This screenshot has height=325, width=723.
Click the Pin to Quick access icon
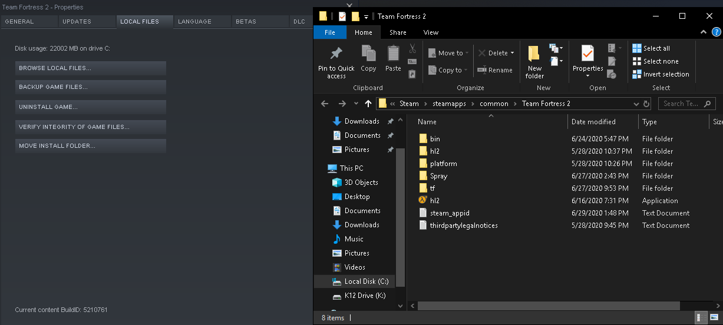pos(336,55)
